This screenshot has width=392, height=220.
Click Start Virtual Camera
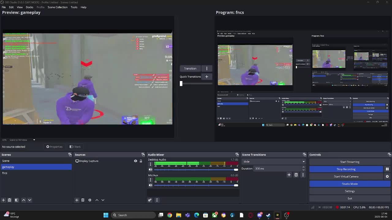coord(346,176)
